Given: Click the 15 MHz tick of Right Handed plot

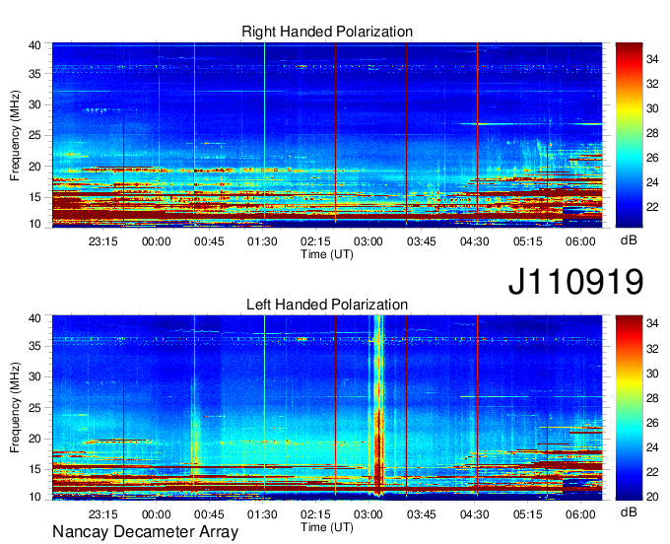Looking at the screenshot, I should pos(34,197).
